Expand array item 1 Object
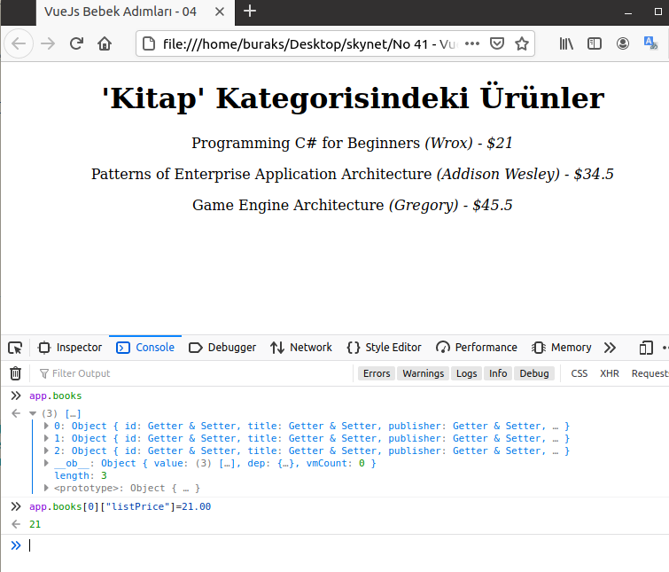Viewport: 669px width, 572px height. pyautogui.click(x=46, y=438)
